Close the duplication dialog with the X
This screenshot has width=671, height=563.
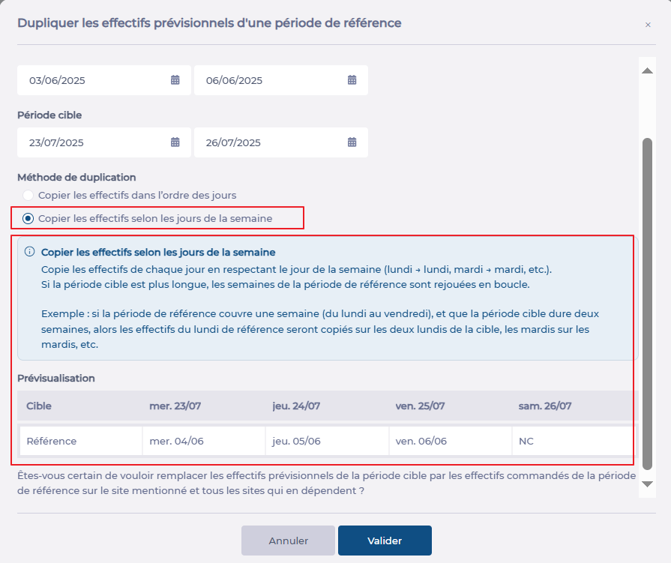pyautogui.click(x=648, y=25)
